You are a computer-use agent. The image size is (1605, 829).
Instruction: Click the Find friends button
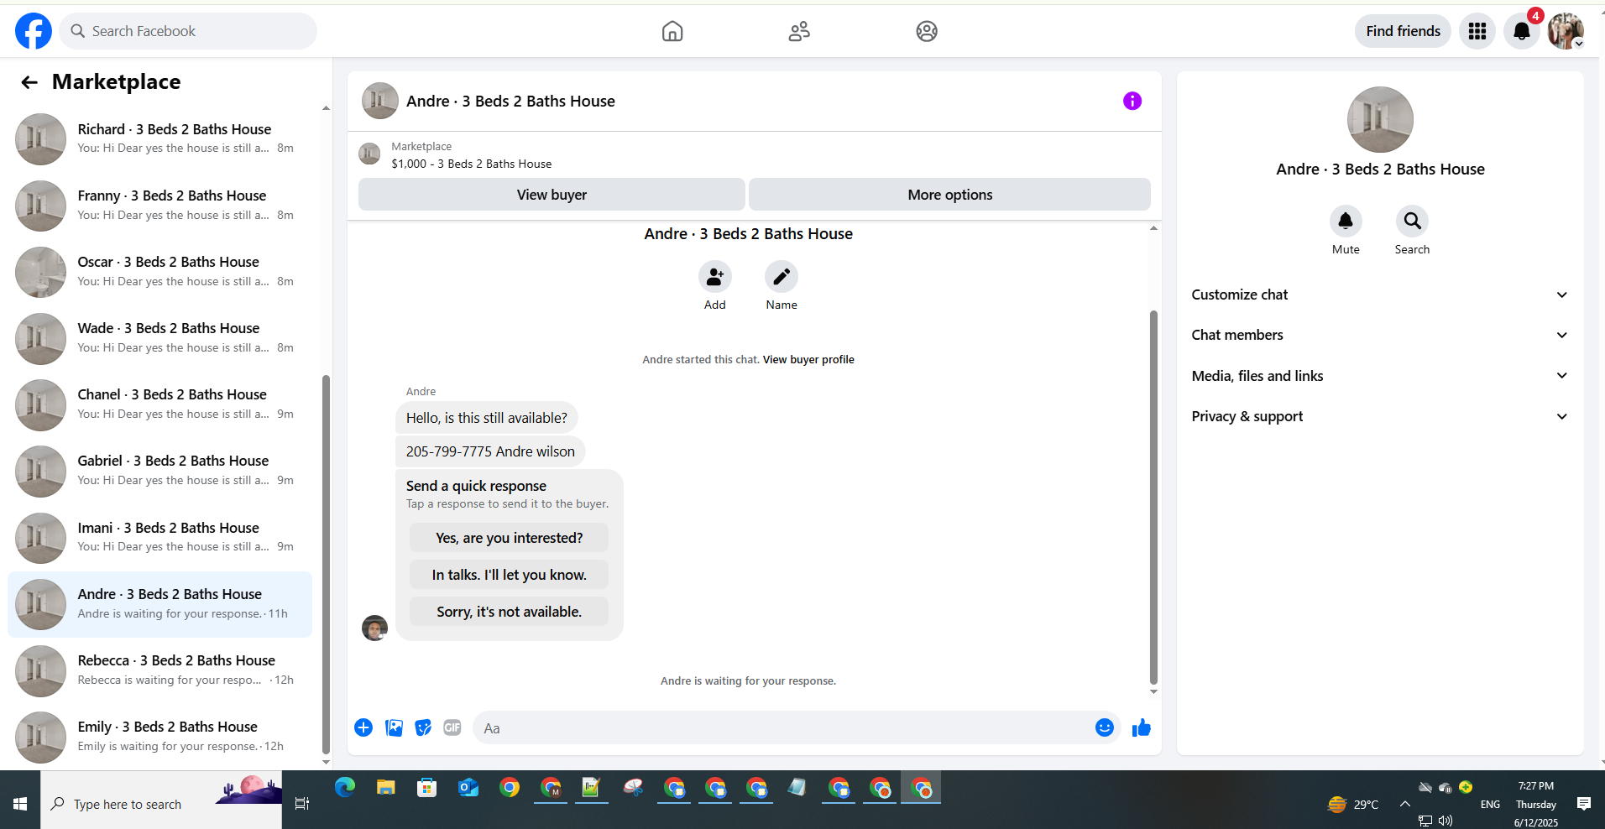pyautogui.click(x=1403, y=31)
